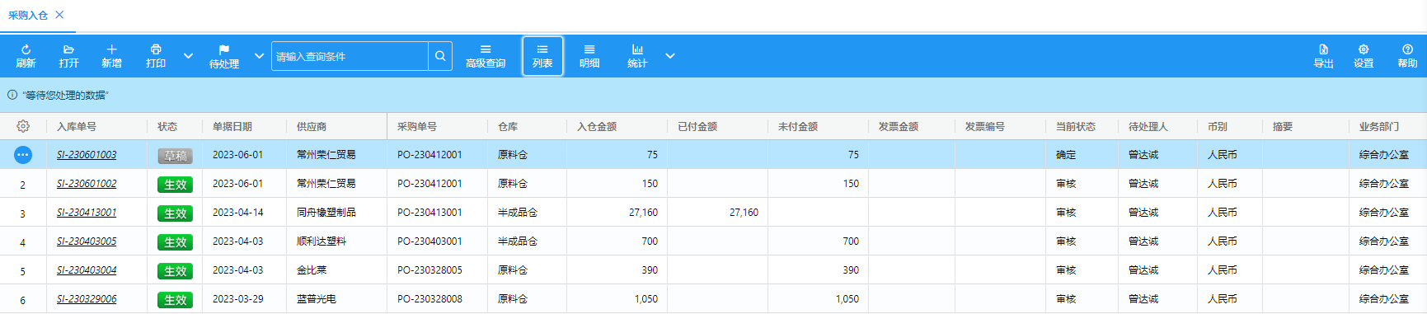Click the row action ellipsis for SI-230601003

tap(23, 154)
